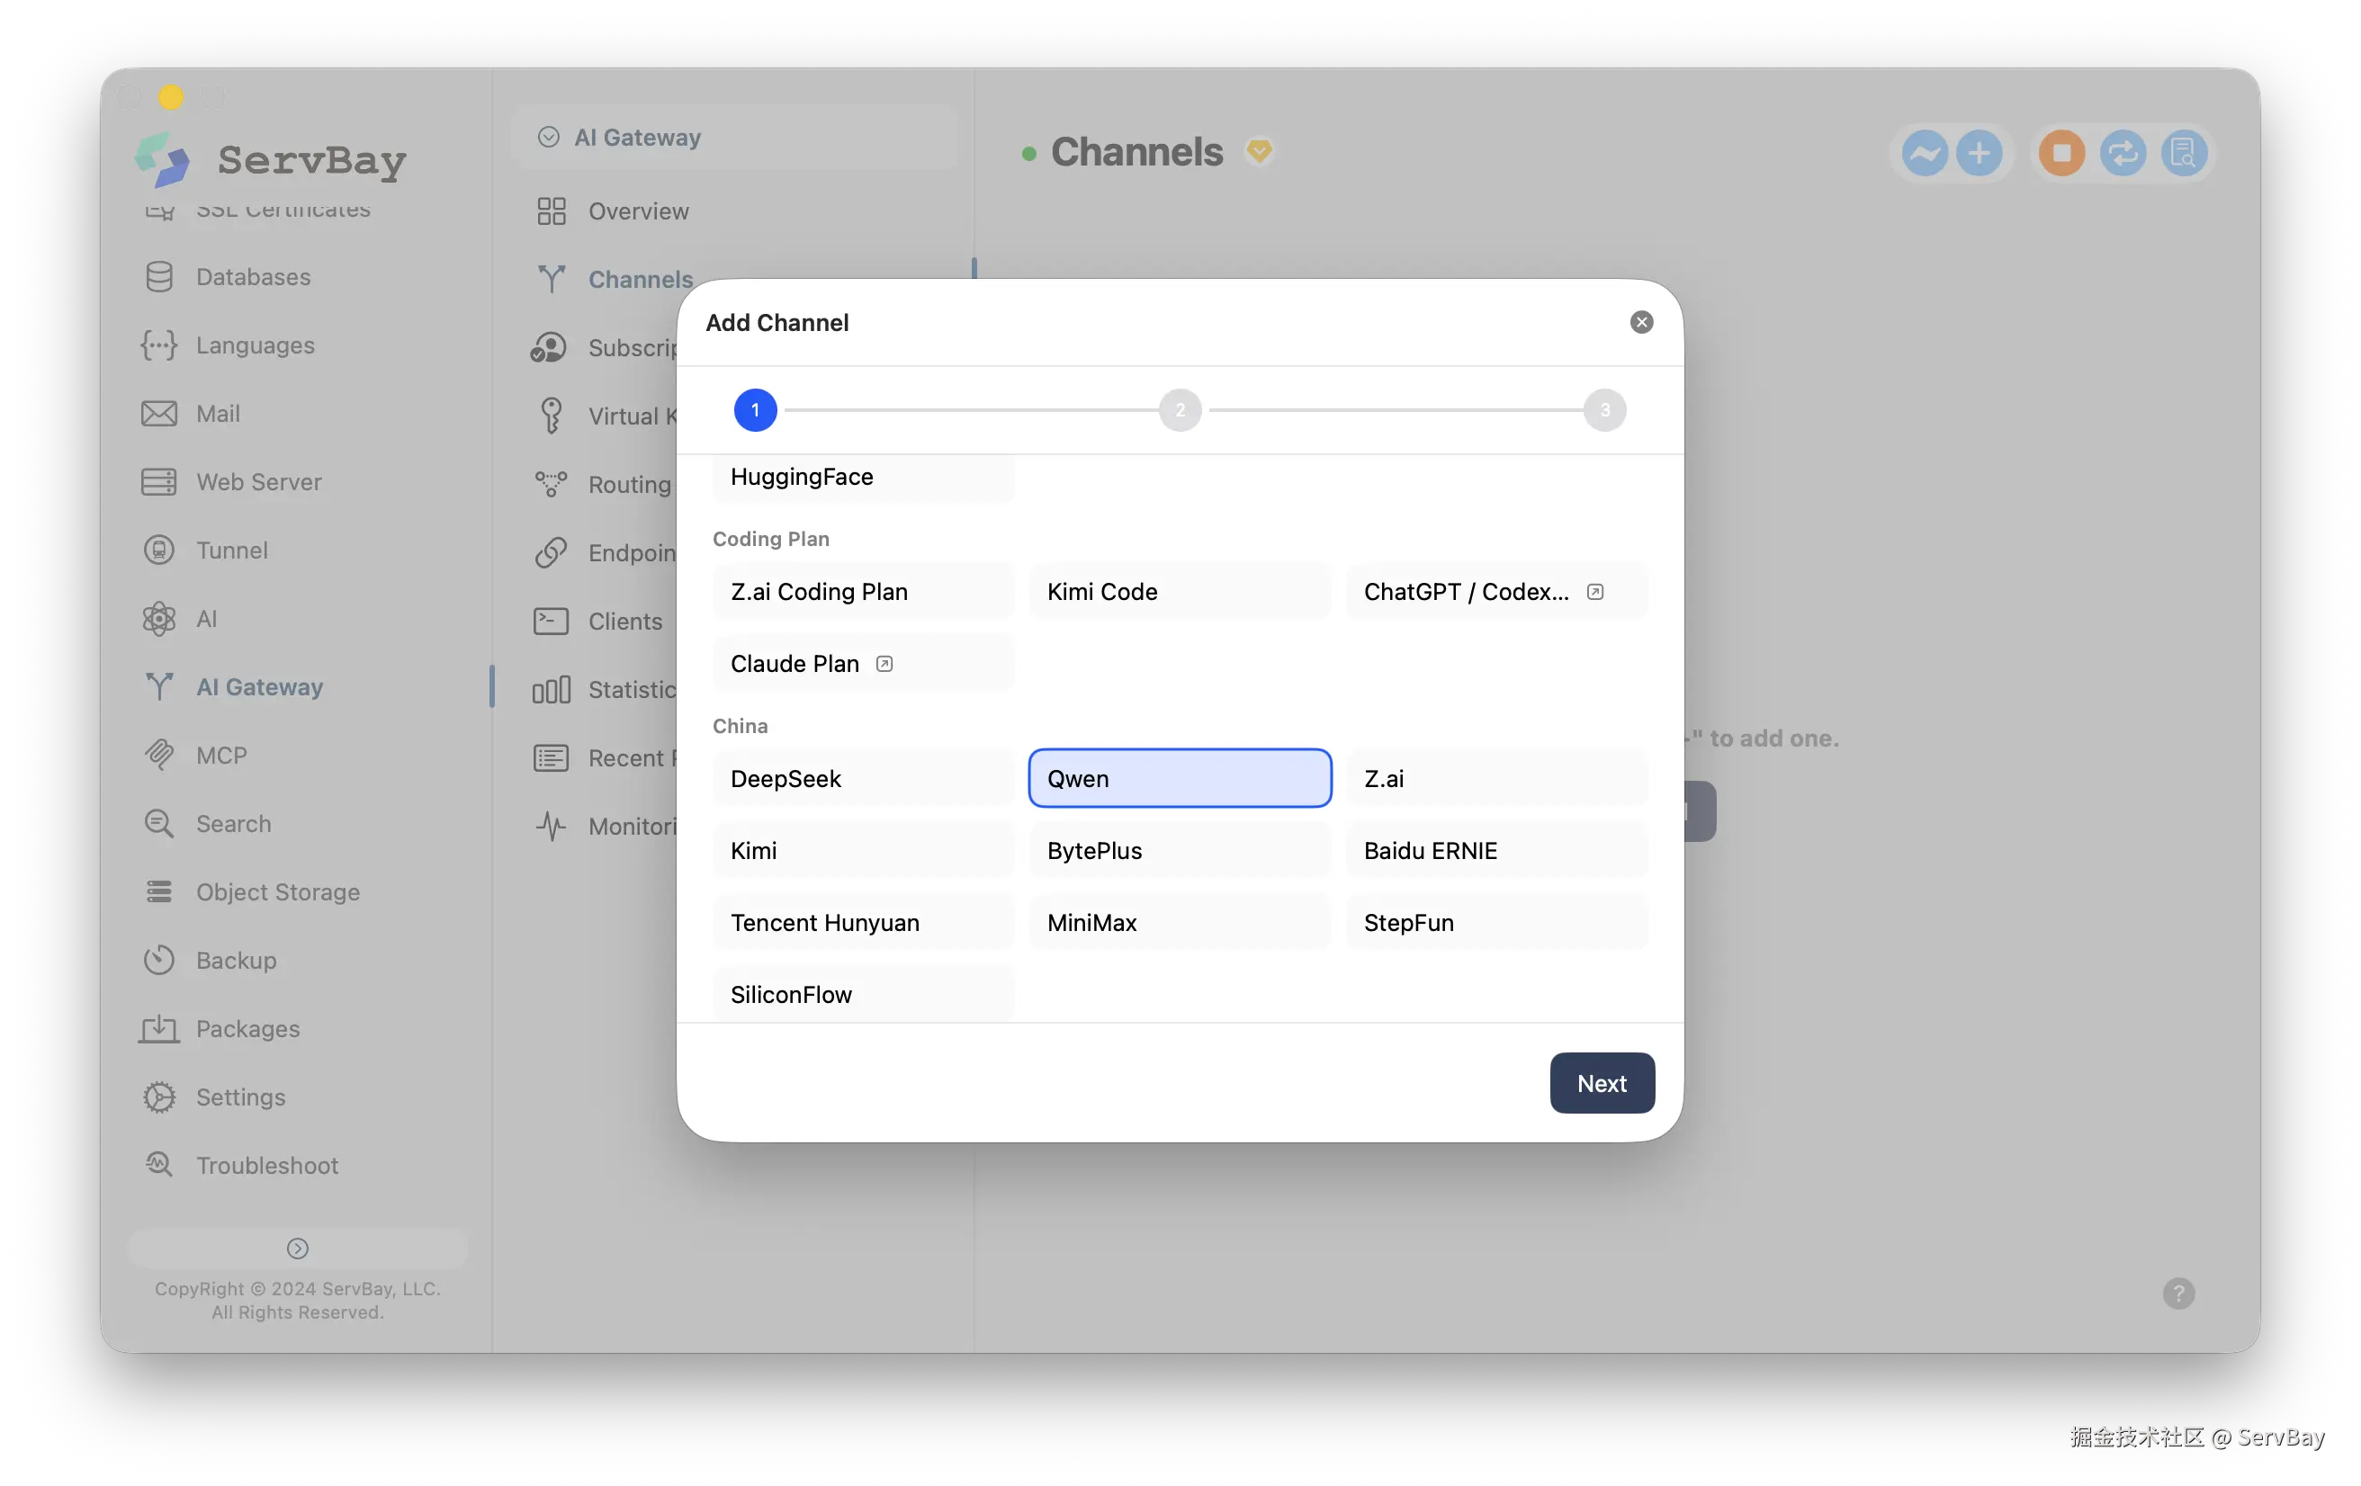Choose Z.ai Coding Plan provider

(x=863, y=591)
